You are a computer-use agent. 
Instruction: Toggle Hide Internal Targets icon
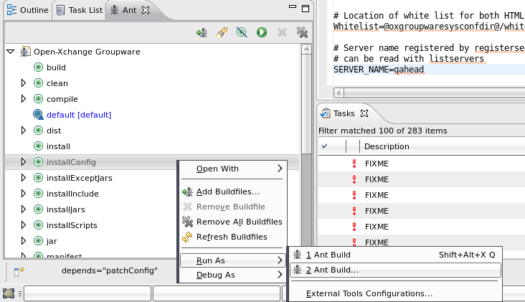click(x=242, y=32)
